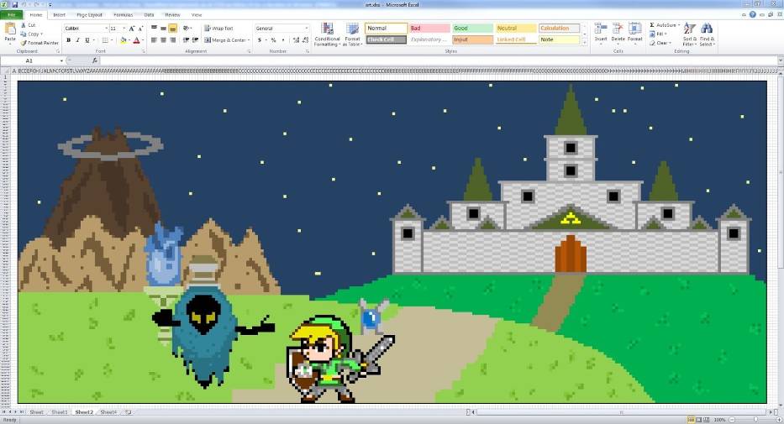The height and width of the screenshot is (424, 784).
Task: Apply the Bad cell style
Action: click(x=429, y=29)
